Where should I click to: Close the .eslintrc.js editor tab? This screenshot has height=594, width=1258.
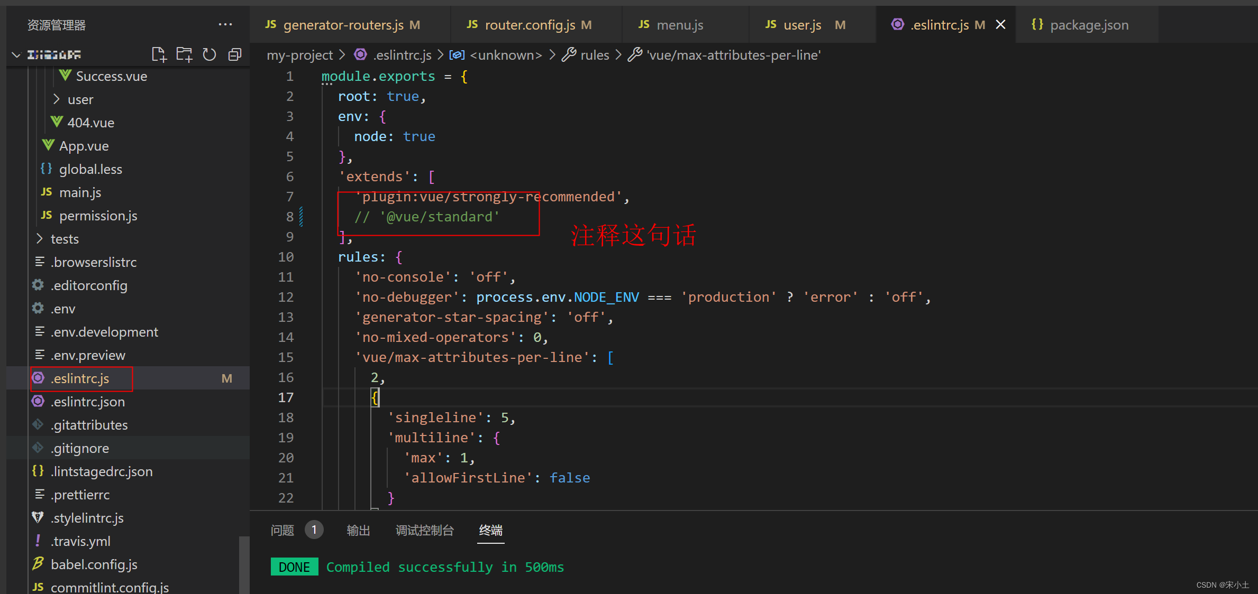1000,24
